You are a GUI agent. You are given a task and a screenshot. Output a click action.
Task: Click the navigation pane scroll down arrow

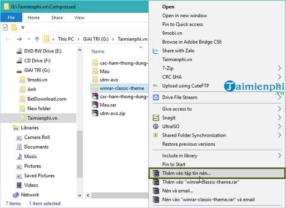80,195
